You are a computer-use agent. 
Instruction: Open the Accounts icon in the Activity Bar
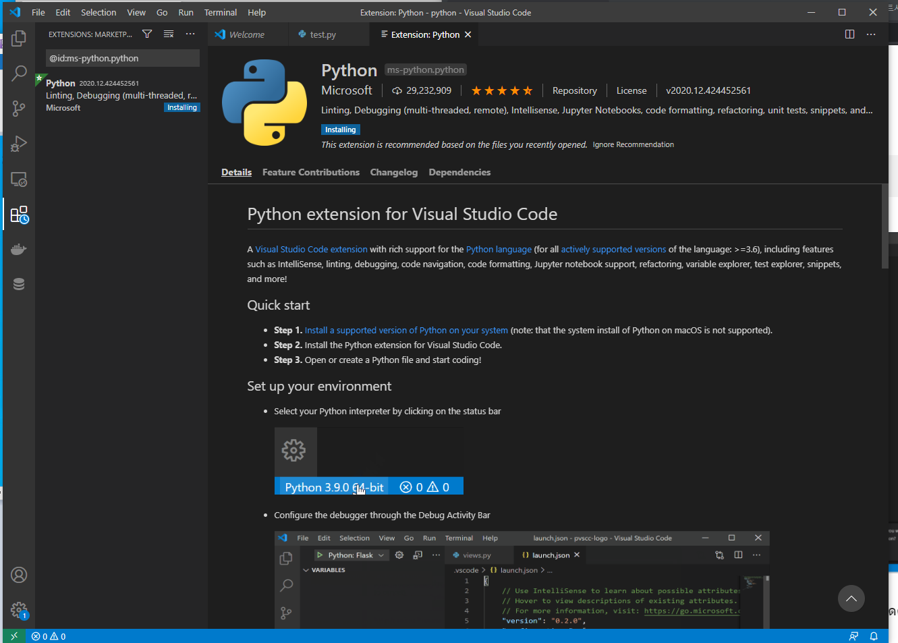[x=18, y=574]
